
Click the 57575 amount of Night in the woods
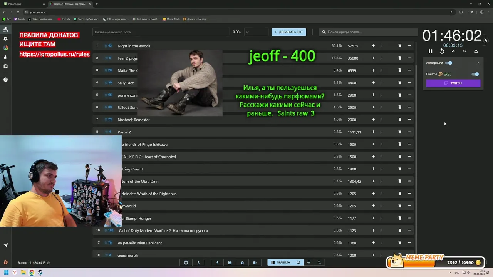tap(353, 46)
